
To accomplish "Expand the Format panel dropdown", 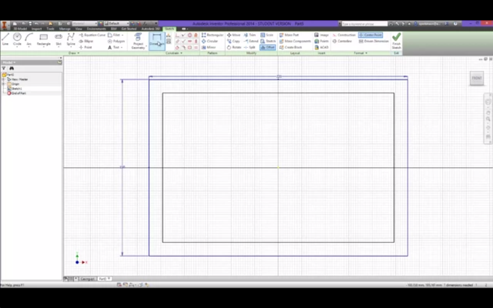I will 361,53.
